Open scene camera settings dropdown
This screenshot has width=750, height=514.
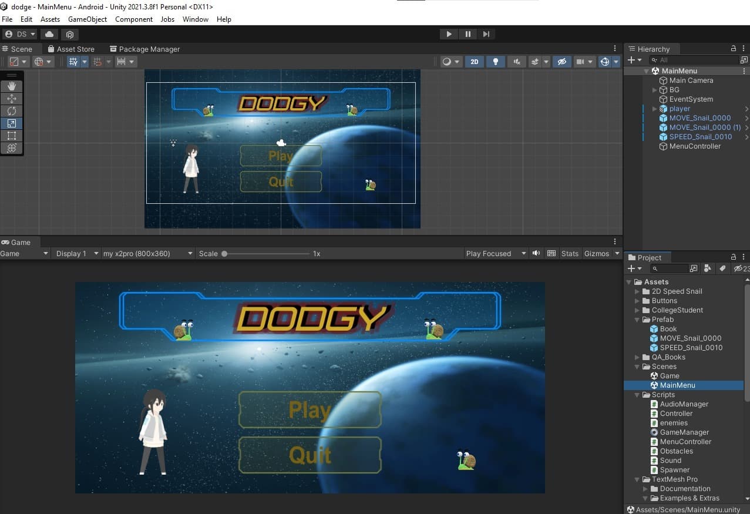pyautogui.click(x=584, y=62)
